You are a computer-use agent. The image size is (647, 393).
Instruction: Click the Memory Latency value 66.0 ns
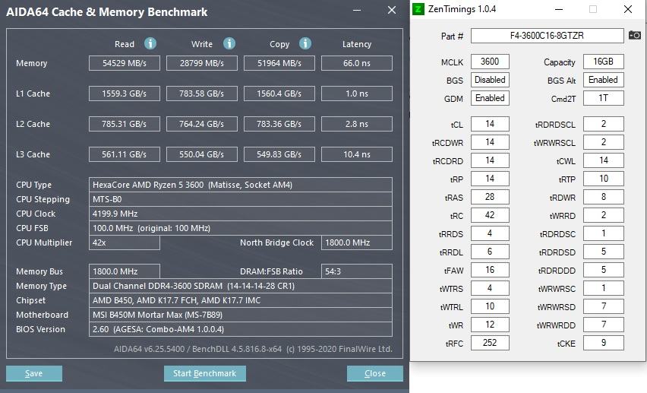coord(357,63)
